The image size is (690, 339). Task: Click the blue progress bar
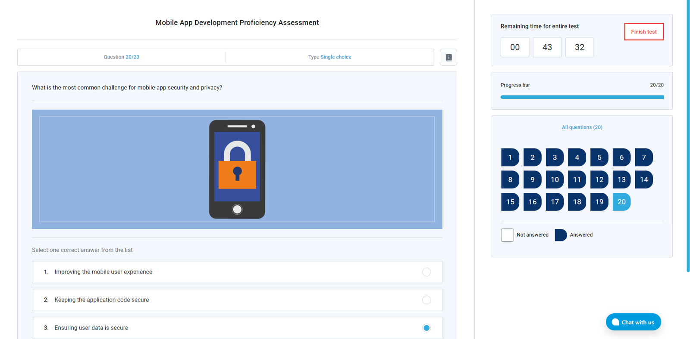[582, 97]
